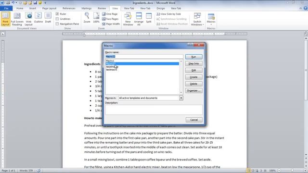Click the zoom in plus button
This screenshot has height=173, width=308.
click(x=305, y=171)
